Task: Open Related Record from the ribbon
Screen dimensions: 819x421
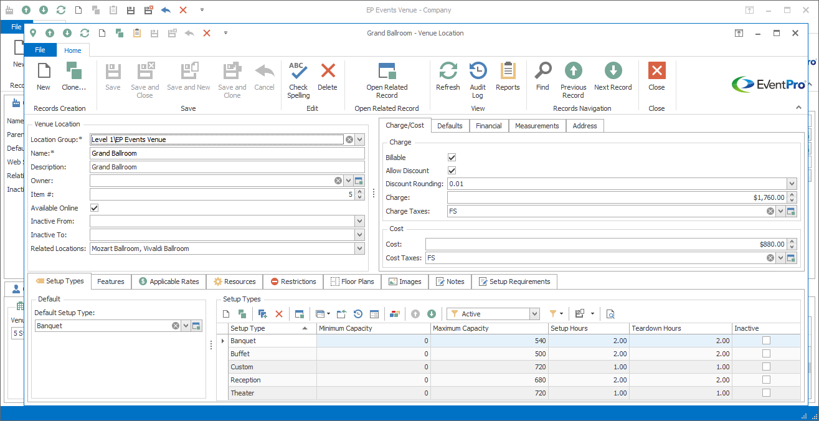Action: coord(387,80)
